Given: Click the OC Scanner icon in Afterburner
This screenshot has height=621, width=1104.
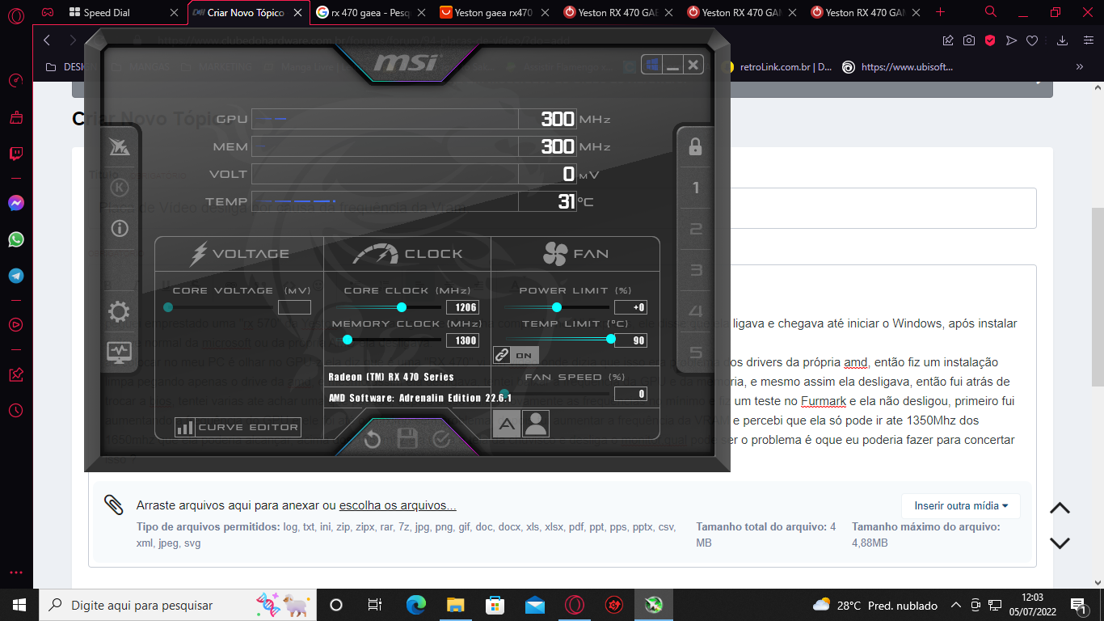Looking at the screenshot, I should (119, 146).
